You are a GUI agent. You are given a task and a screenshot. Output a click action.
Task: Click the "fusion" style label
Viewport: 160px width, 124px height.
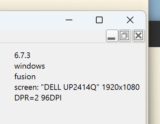(x=25, y=77)
